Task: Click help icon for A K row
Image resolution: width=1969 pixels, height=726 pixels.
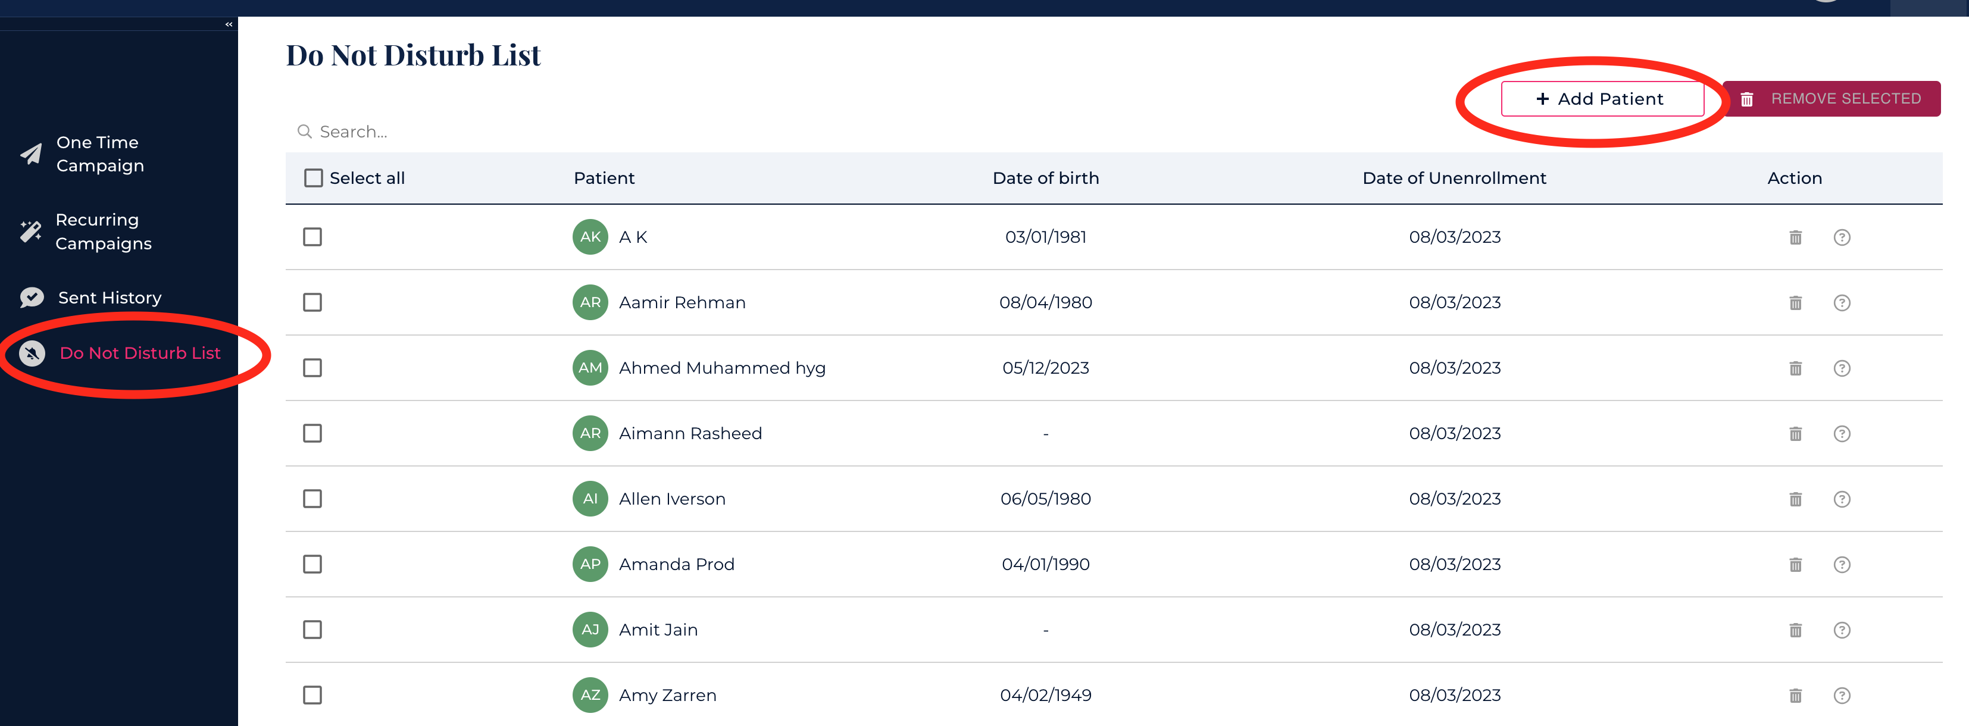Action: pyautogui.click(x=1842, y=237)
